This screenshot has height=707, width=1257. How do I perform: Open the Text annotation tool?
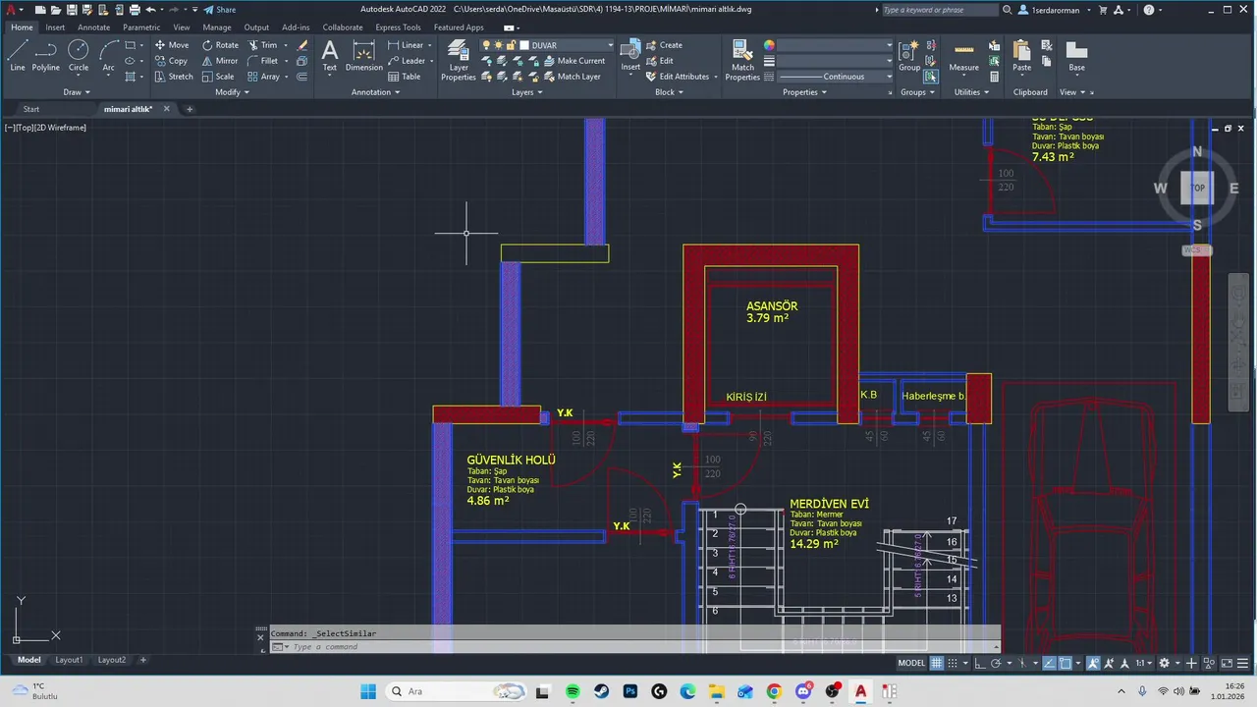point(330,55)
